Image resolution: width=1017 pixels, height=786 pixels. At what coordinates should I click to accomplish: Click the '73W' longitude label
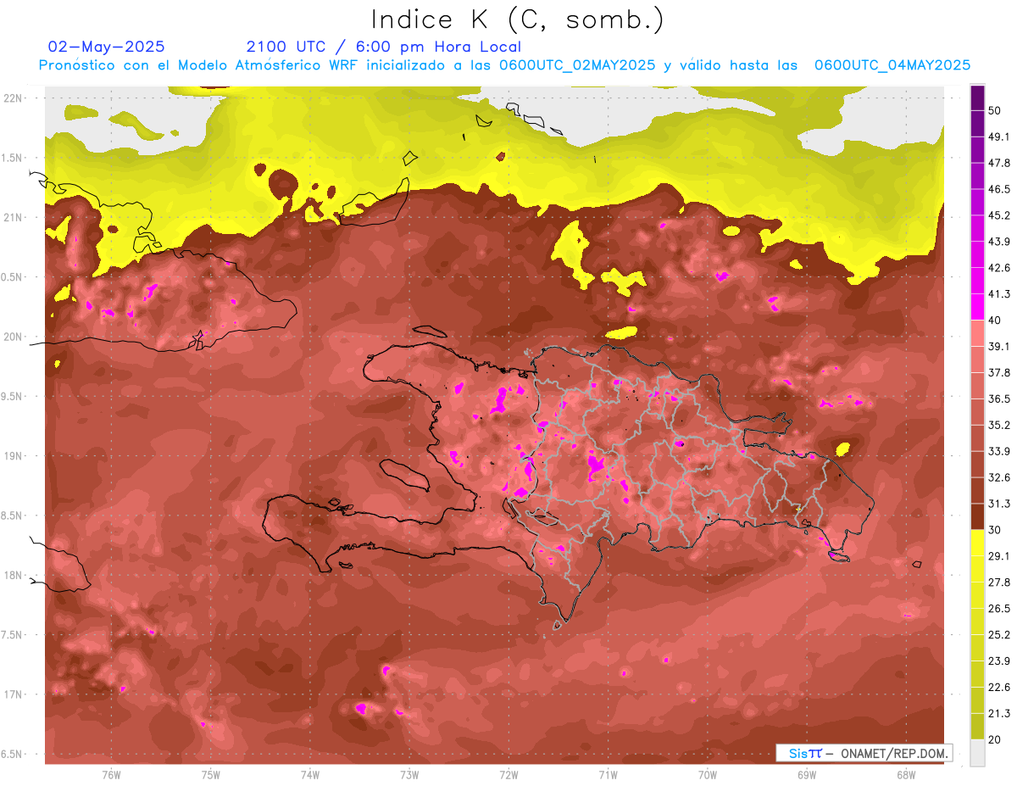pos(409,774)
